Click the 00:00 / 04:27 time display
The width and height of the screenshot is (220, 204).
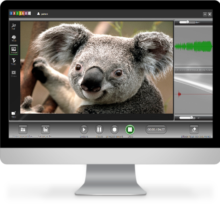point(156,130)
